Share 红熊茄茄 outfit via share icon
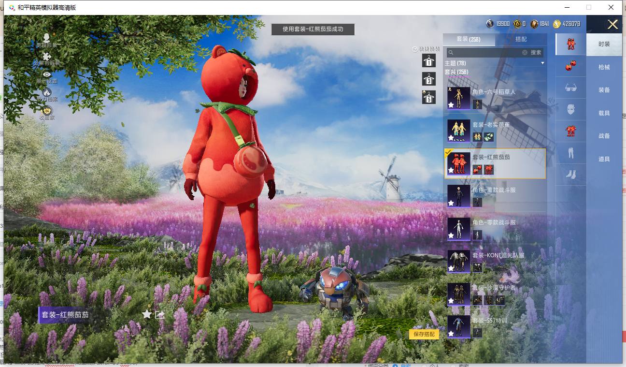Image resolution: width=626 pixels, height=367 pixels. click(160, 315)
